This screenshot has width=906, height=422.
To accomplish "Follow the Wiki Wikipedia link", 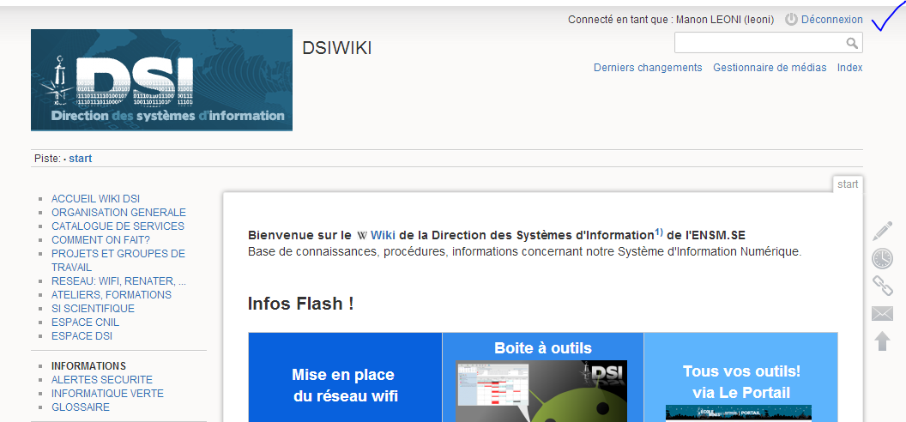I will point(382,235).
